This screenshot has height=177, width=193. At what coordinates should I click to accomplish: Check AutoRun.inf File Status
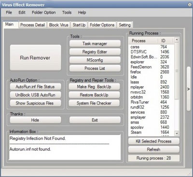click(35, 87)
